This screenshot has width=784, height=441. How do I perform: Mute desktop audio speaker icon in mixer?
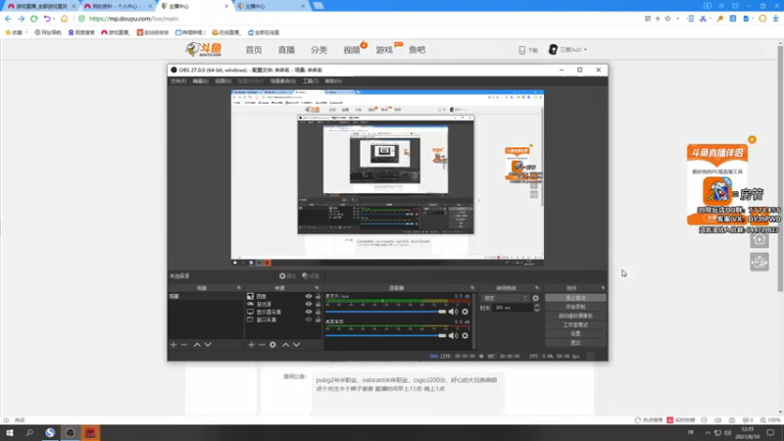pyautogui.click(x=453, y=335)
